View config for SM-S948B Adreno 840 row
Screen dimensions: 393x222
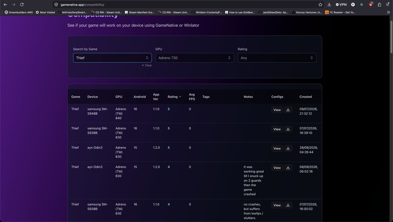tap(277, 110)
